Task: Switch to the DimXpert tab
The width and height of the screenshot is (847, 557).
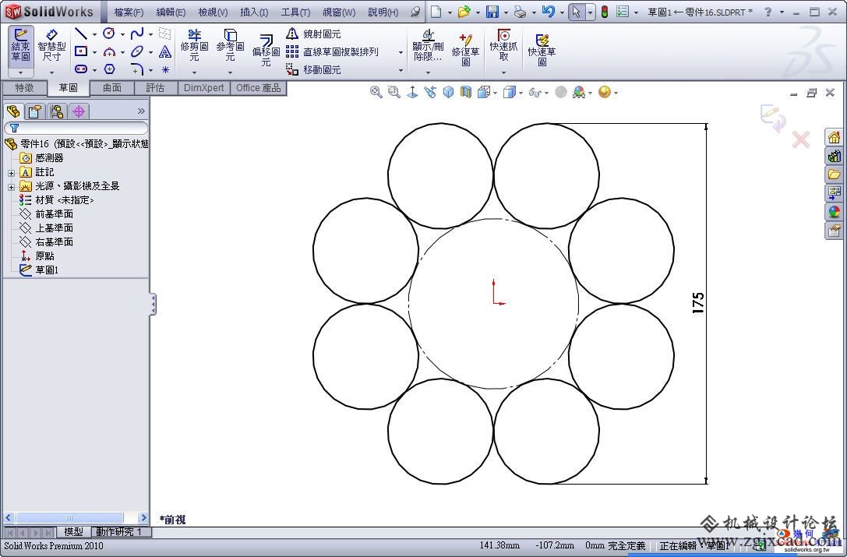Action: (x=203, y=88)
